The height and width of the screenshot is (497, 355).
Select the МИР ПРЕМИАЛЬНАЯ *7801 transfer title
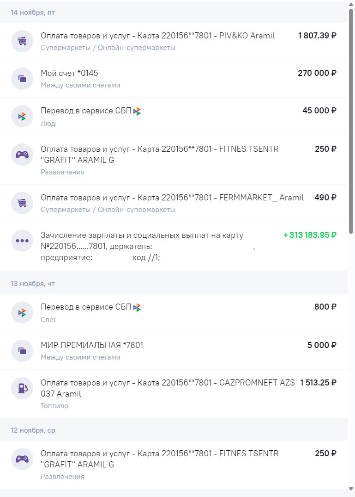click(92, 345)
